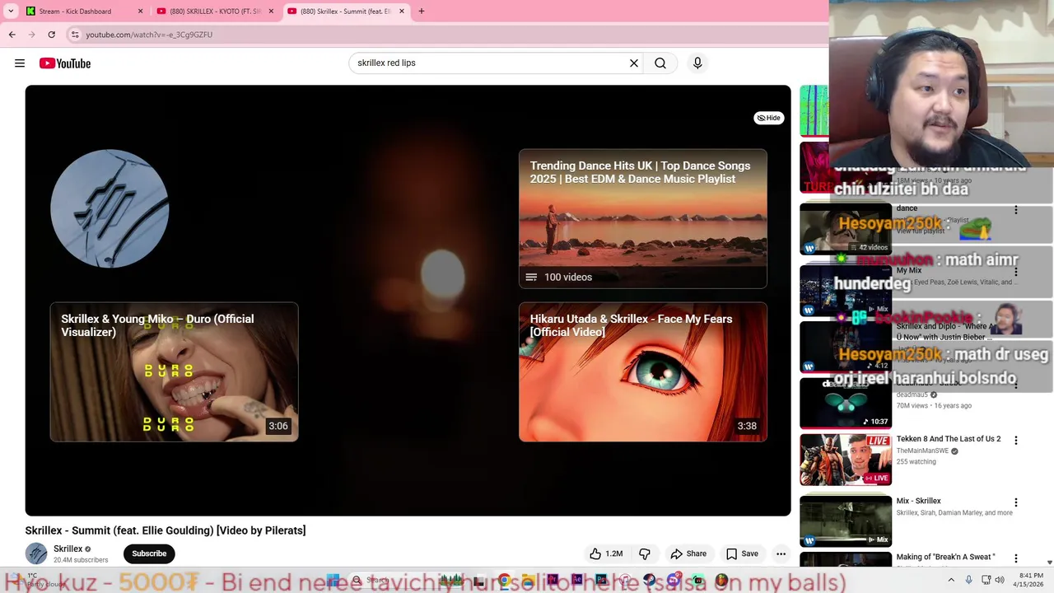Viewport: 1054px width, 593px height.
Task: Subscribe to the Skrillex channel
Action: pyautogui.click(x=149, y=553)
